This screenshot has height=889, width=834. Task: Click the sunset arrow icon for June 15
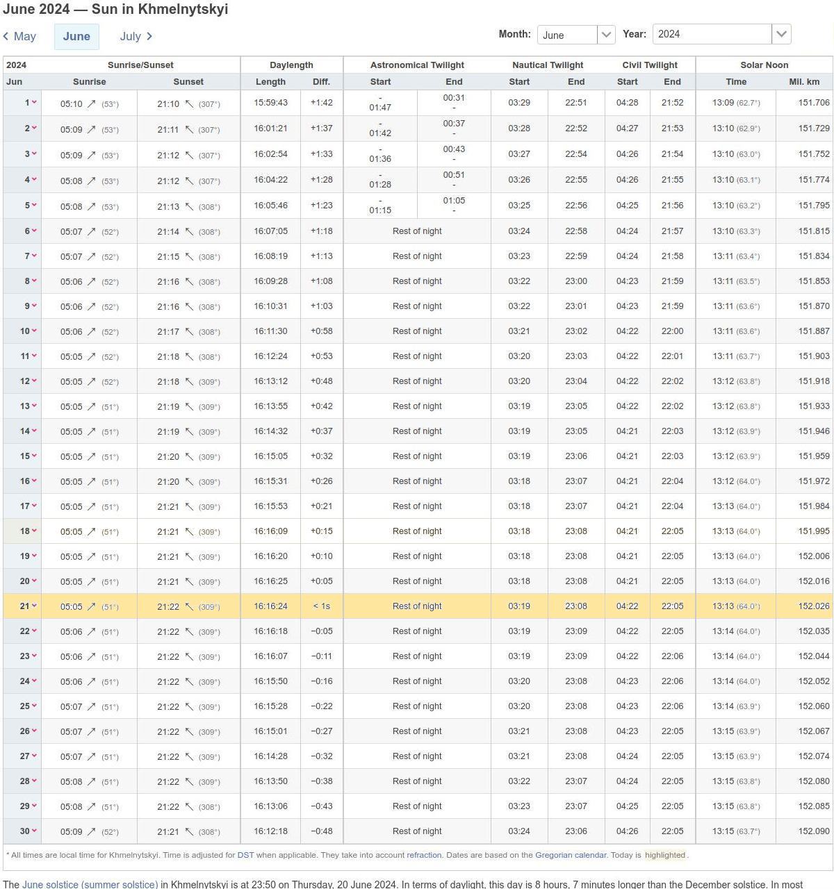pos(189,456)
